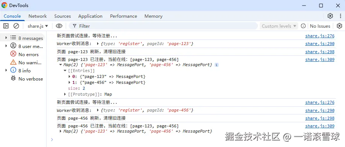The width and height of the screenshot is (345, 147).
Task: Focus the console Filter input field
Action: point(163,26)
